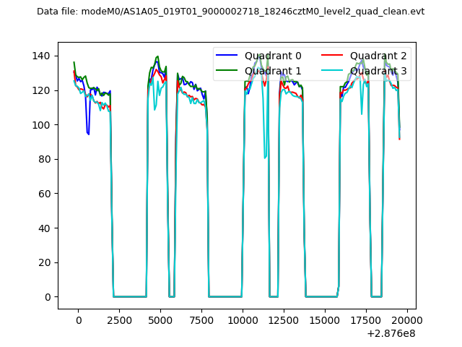The image size is (462, 347).
Task: Click the 0 tick label on y-axis
Action: (49, 297)
